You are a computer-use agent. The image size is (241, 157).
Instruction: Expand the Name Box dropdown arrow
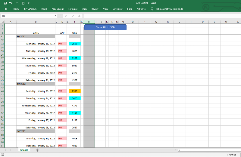(55, 16)
